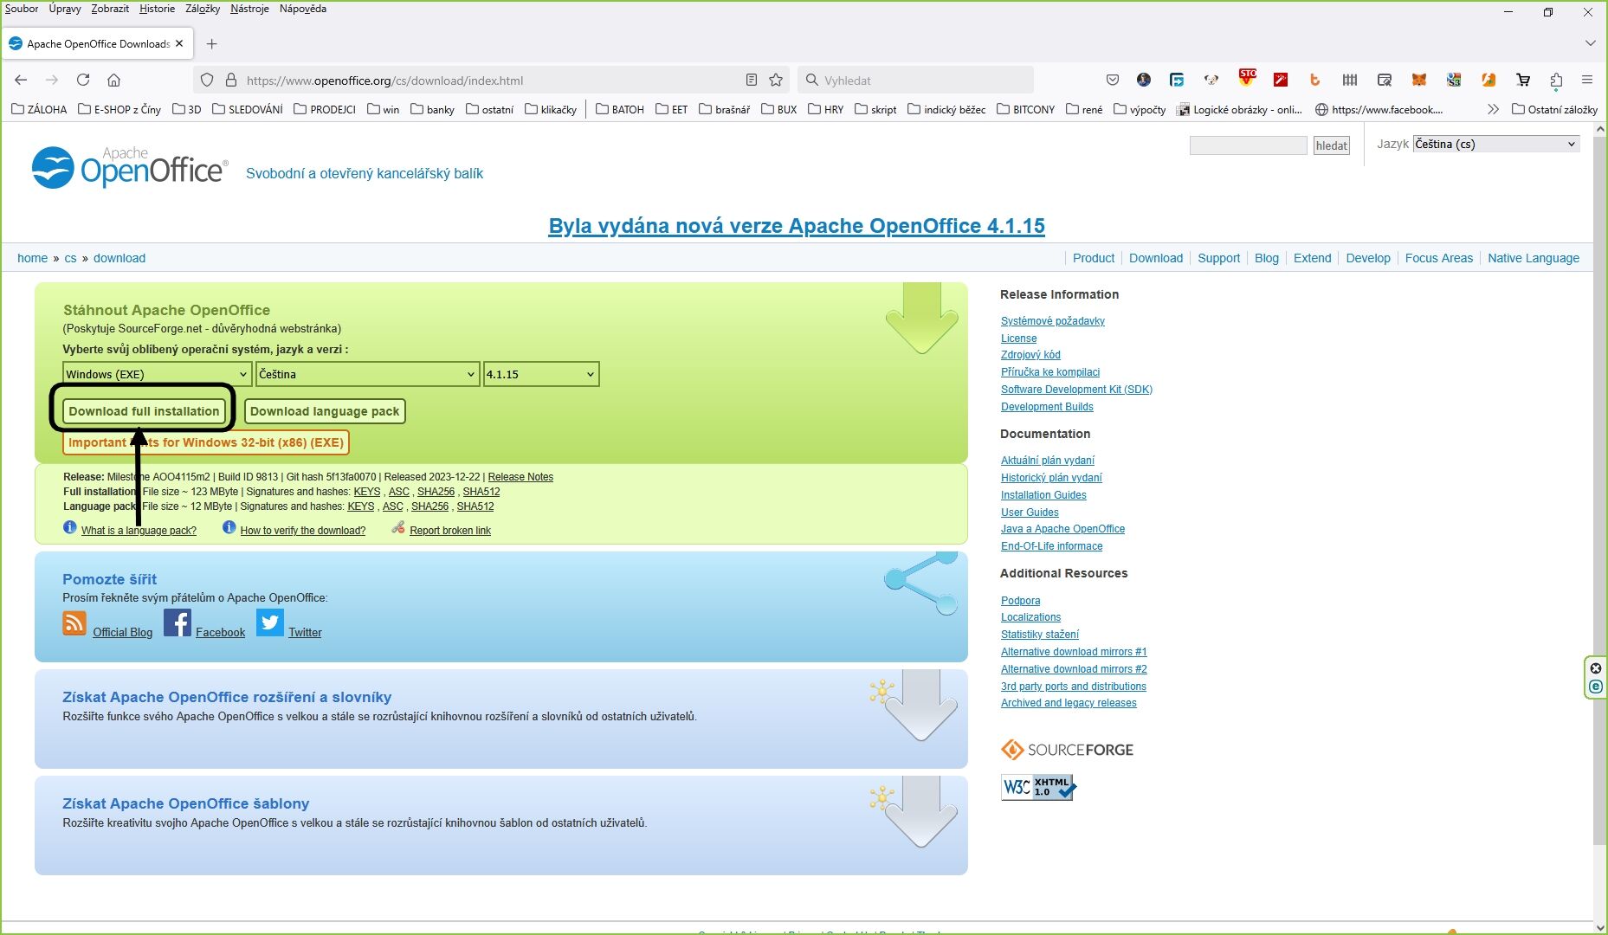Screen dimensions: 1608x935
Task: Open the Záložky menu
Action: tap(203, 9)
